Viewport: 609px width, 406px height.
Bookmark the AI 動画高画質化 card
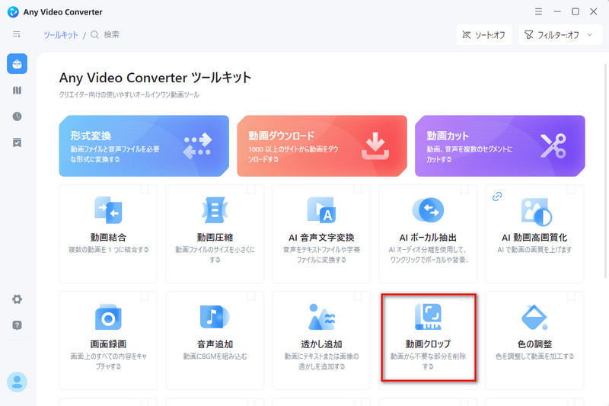click(x=571, y=190)
